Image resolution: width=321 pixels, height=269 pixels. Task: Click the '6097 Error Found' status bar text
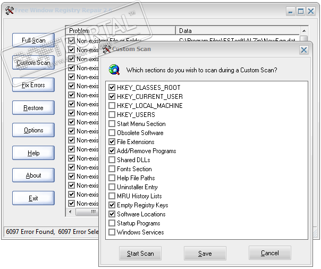pyautogui.click(x=30, y=232)
